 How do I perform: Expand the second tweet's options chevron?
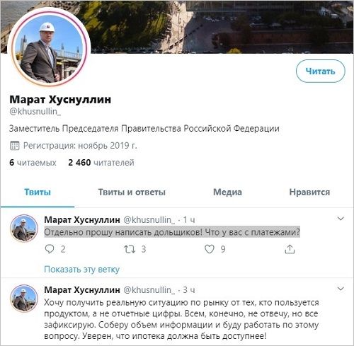tap(341, 289)
